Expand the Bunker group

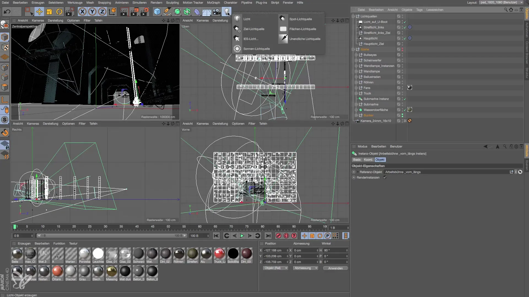(x=356, y=115)
